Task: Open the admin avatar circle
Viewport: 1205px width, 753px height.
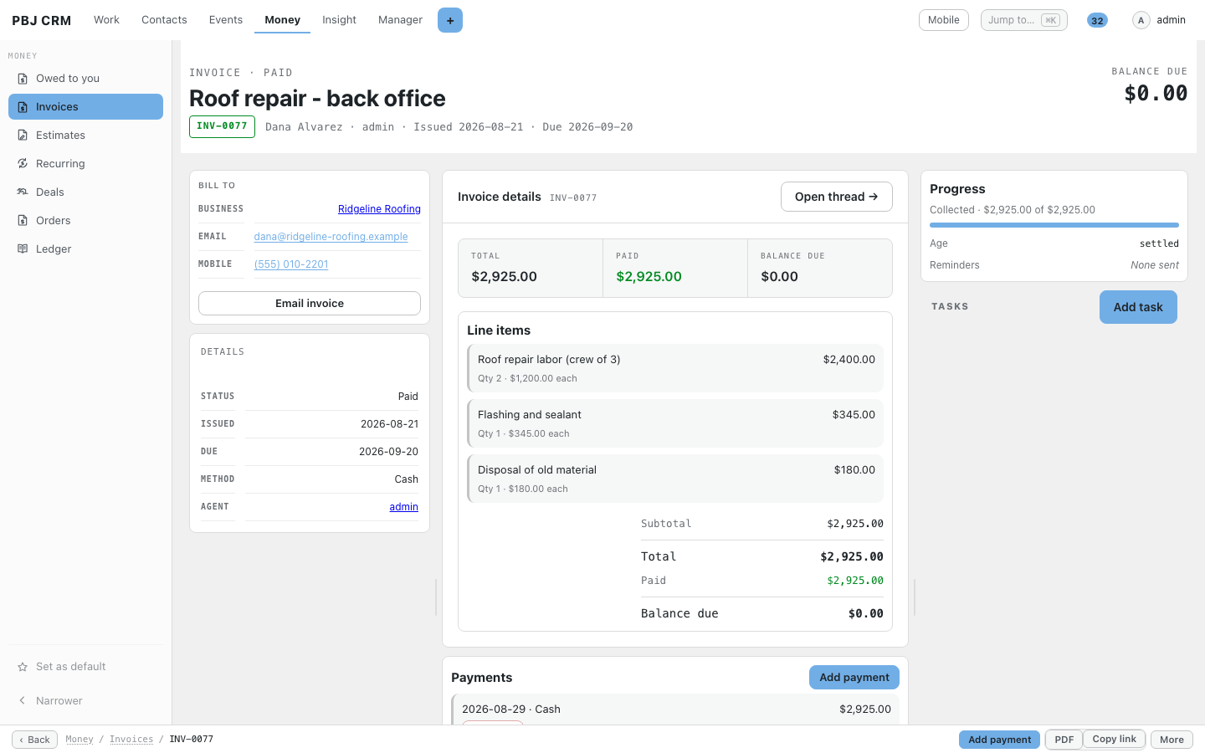Action: coord(1141,20)
